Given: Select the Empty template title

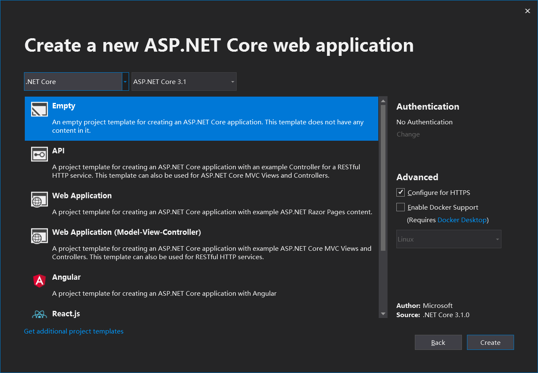Looking at the screenshot, I should [64, 106].
